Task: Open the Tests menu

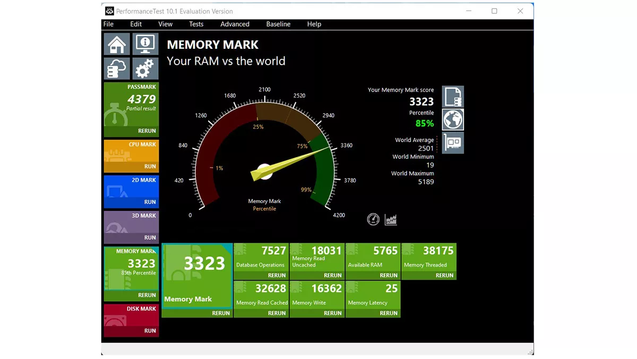Action: (x=196, y=24)
